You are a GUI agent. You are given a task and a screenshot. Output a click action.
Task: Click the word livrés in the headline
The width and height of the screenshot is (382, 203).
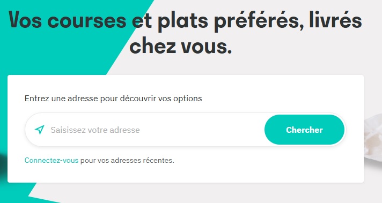(x=335, y=20)
